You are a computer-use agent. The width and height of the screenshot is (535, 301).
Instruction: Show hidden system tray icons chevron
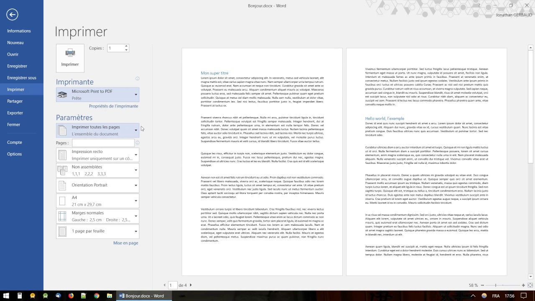point(473,296)
